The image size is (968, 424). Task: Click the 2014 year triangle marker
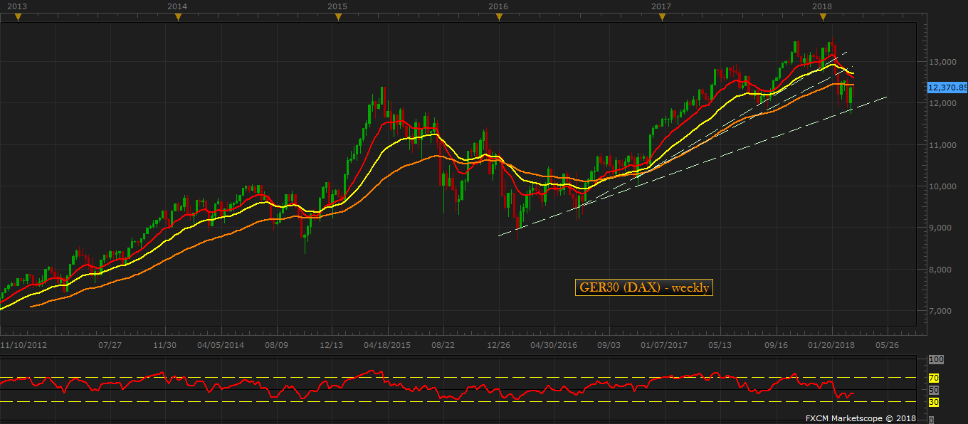[x=178, y=18]
